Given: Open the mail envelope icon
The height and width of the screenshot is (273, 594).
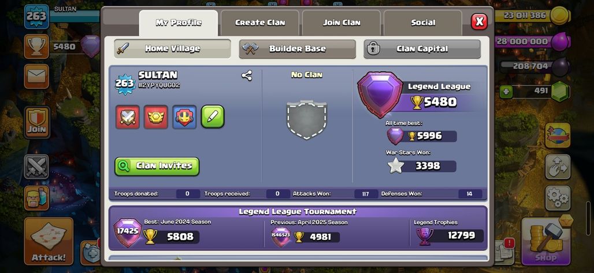Looking at the screenshot, I should point(37,76).
